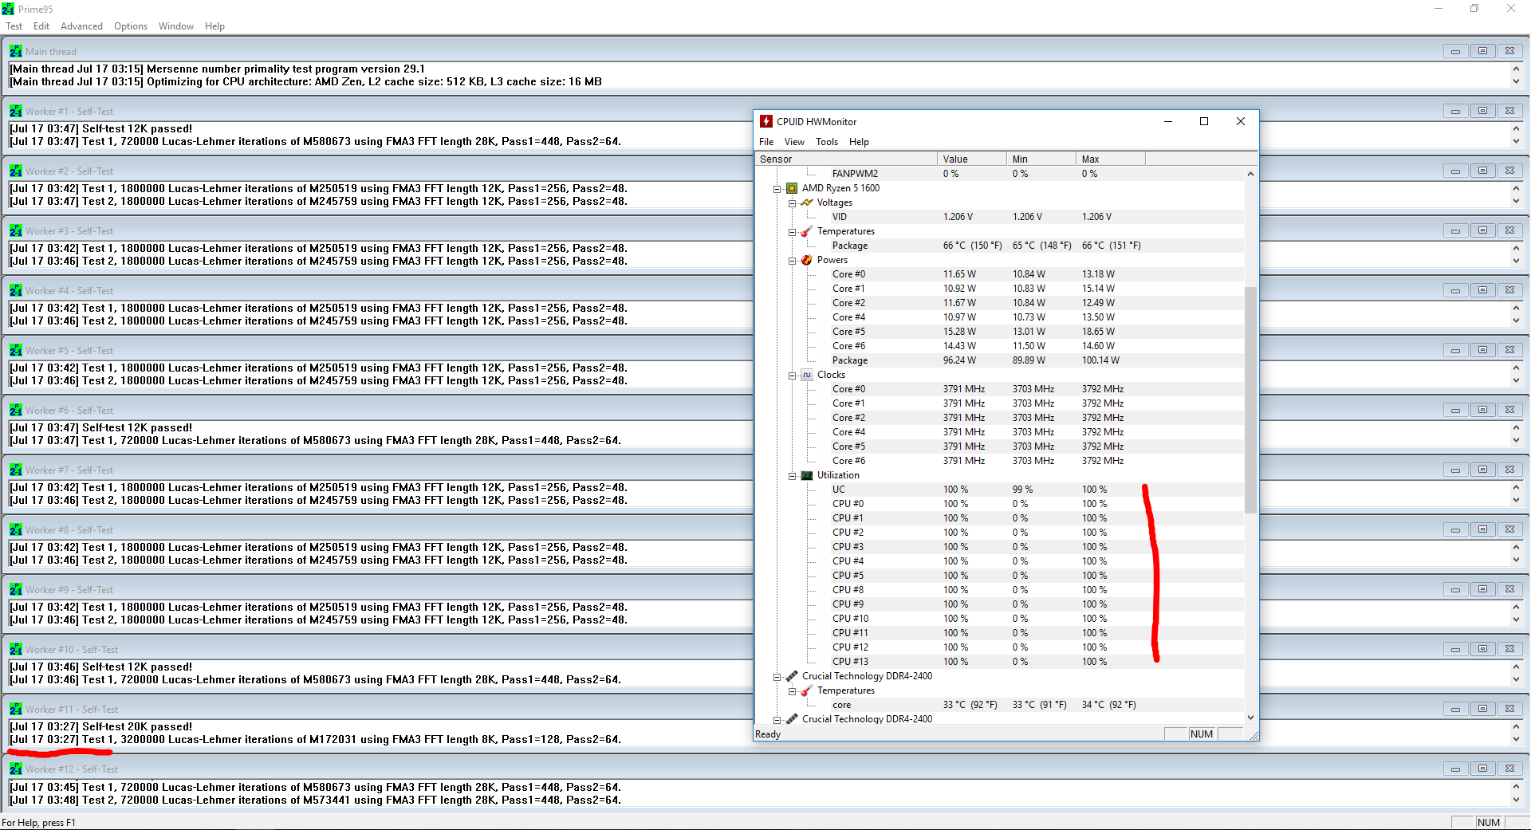This screenshot has height=830, width=1531.
Task: Open HWMonitor File menu
Action: click(766, 142)
